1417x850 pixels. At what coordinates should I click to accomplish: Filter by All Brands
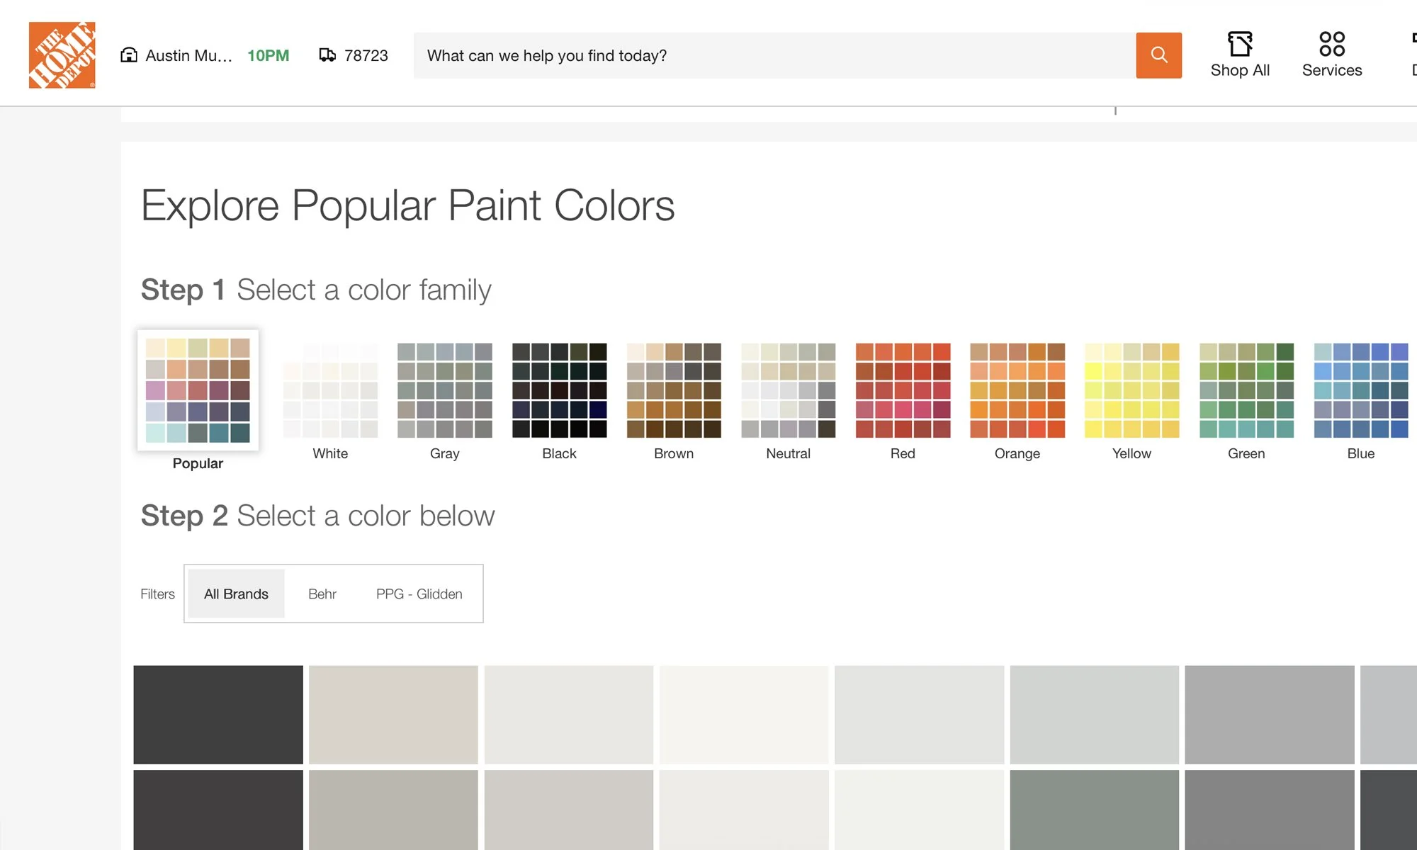click(236, 594)
